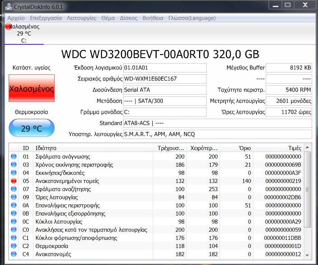Click the blue status dot for attribute 01
The image size is (318, 265).
tap(14, 157)
